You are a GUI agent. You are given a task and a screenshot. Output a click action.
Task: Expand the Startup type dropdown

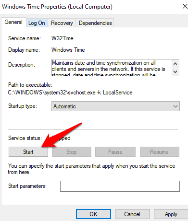coord(115,106)
